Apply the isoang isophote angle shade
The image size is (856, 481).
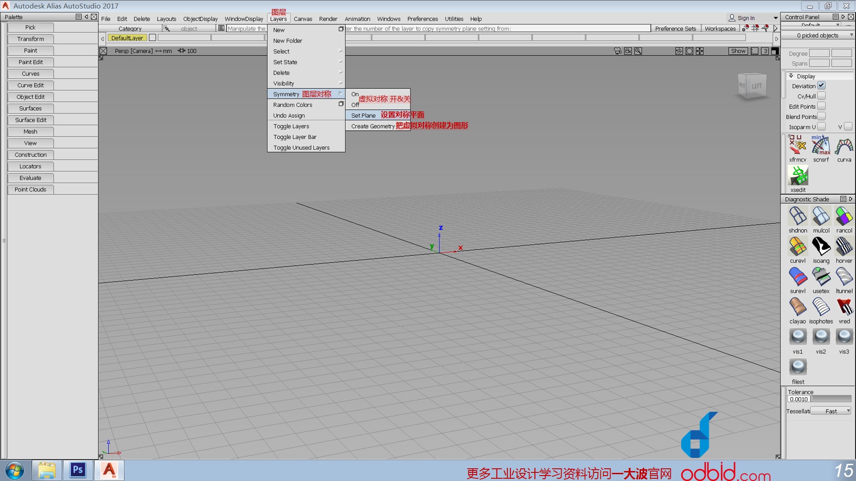coord(821,247)
